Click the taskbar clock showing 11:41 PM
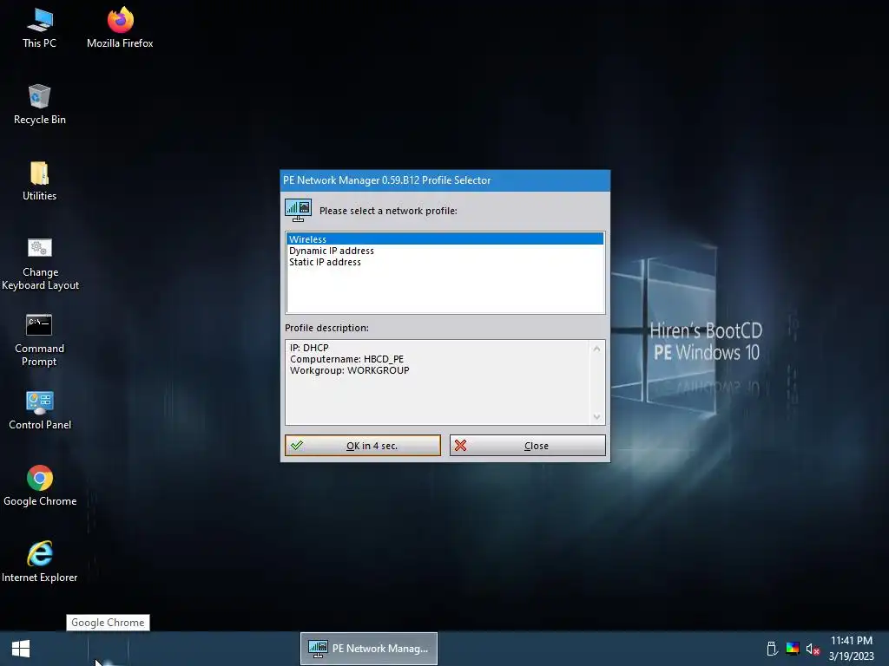889x666 pixels. (852, 649)
